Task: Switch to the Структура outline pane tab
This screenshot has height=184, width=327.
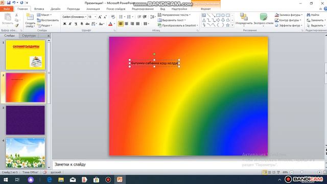Action: (29, 36)
